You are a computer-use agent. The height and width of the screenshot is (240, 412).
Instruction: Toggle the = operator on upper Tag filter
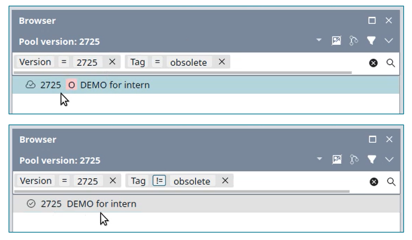[157, 62]
